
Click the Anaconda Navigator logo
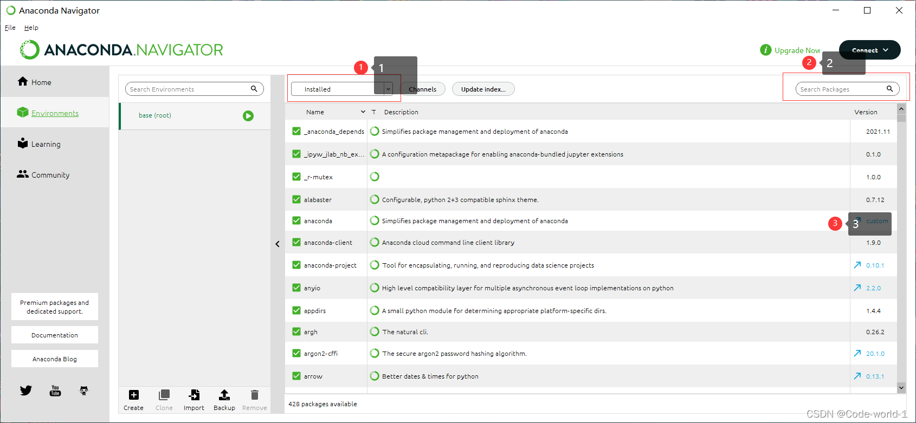pyautogui.click(x=121, y=50)
